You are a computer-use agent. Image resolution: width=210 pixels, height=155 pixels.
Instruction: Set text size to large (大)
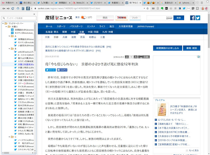coord(136,57)
